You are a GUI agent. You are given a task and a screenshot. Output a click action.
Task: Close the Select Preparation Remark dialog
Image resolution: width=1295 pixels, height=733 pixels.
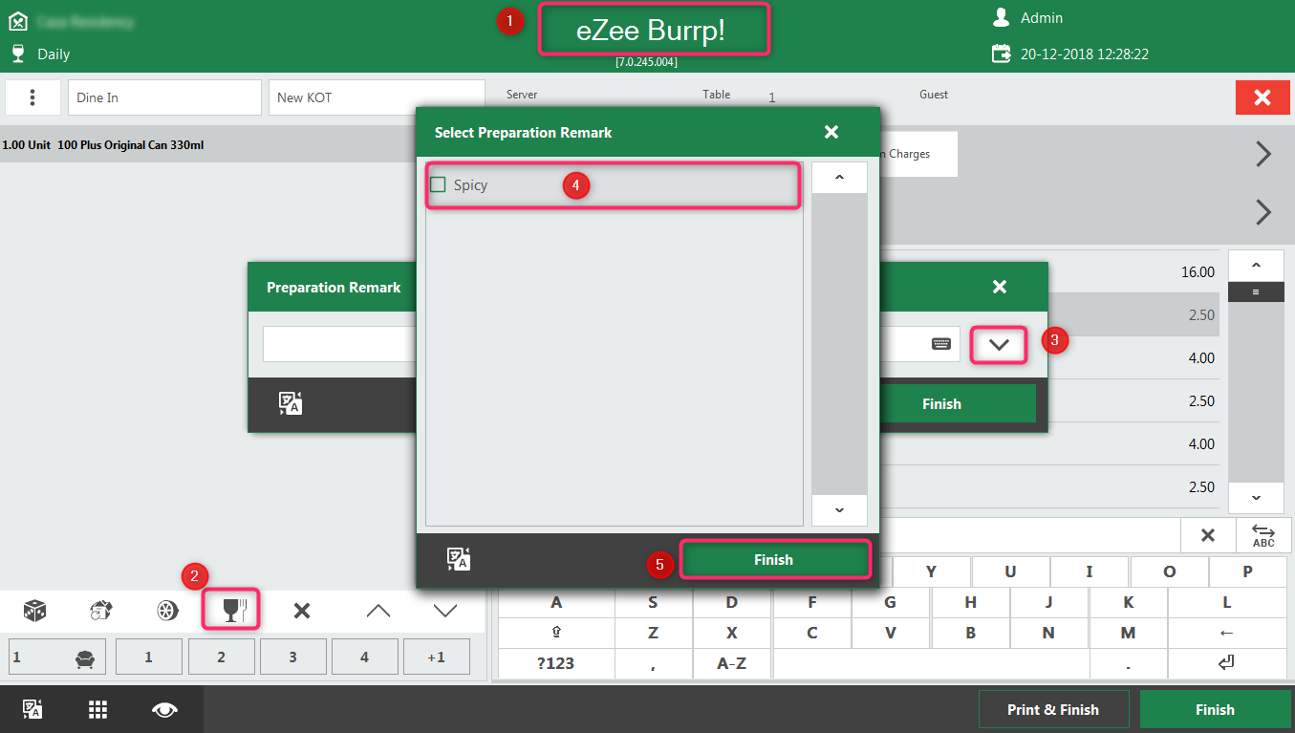click(x=831, y=132)
